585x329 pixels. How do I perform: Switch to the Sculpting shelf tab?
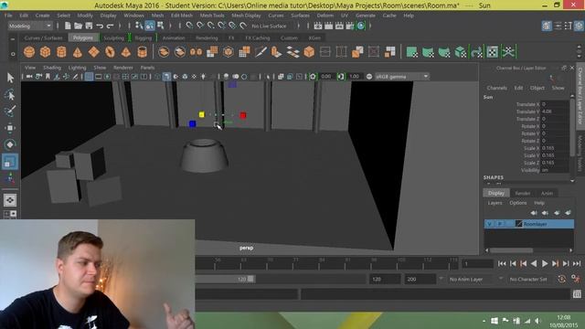click(x=113, y=38)
